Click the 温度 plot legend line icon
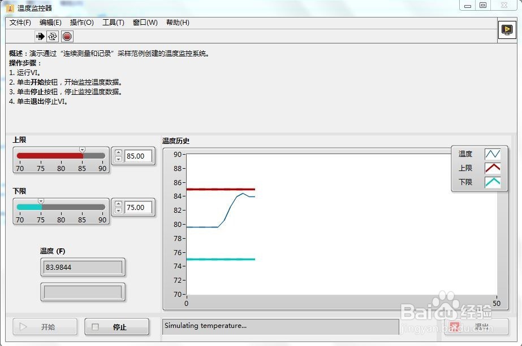 (493, 154)
